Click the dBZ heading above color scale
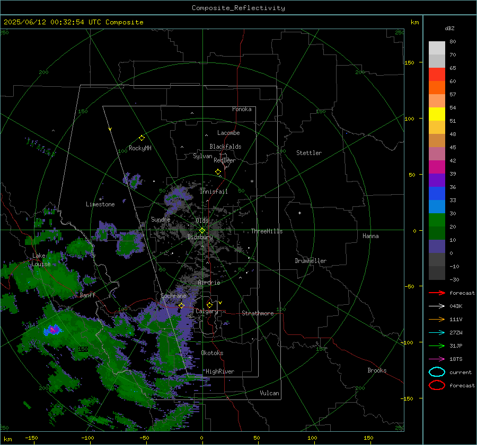The width and height of the screenshot is (477, 445). pyautogui.click(x=449, y=28)
